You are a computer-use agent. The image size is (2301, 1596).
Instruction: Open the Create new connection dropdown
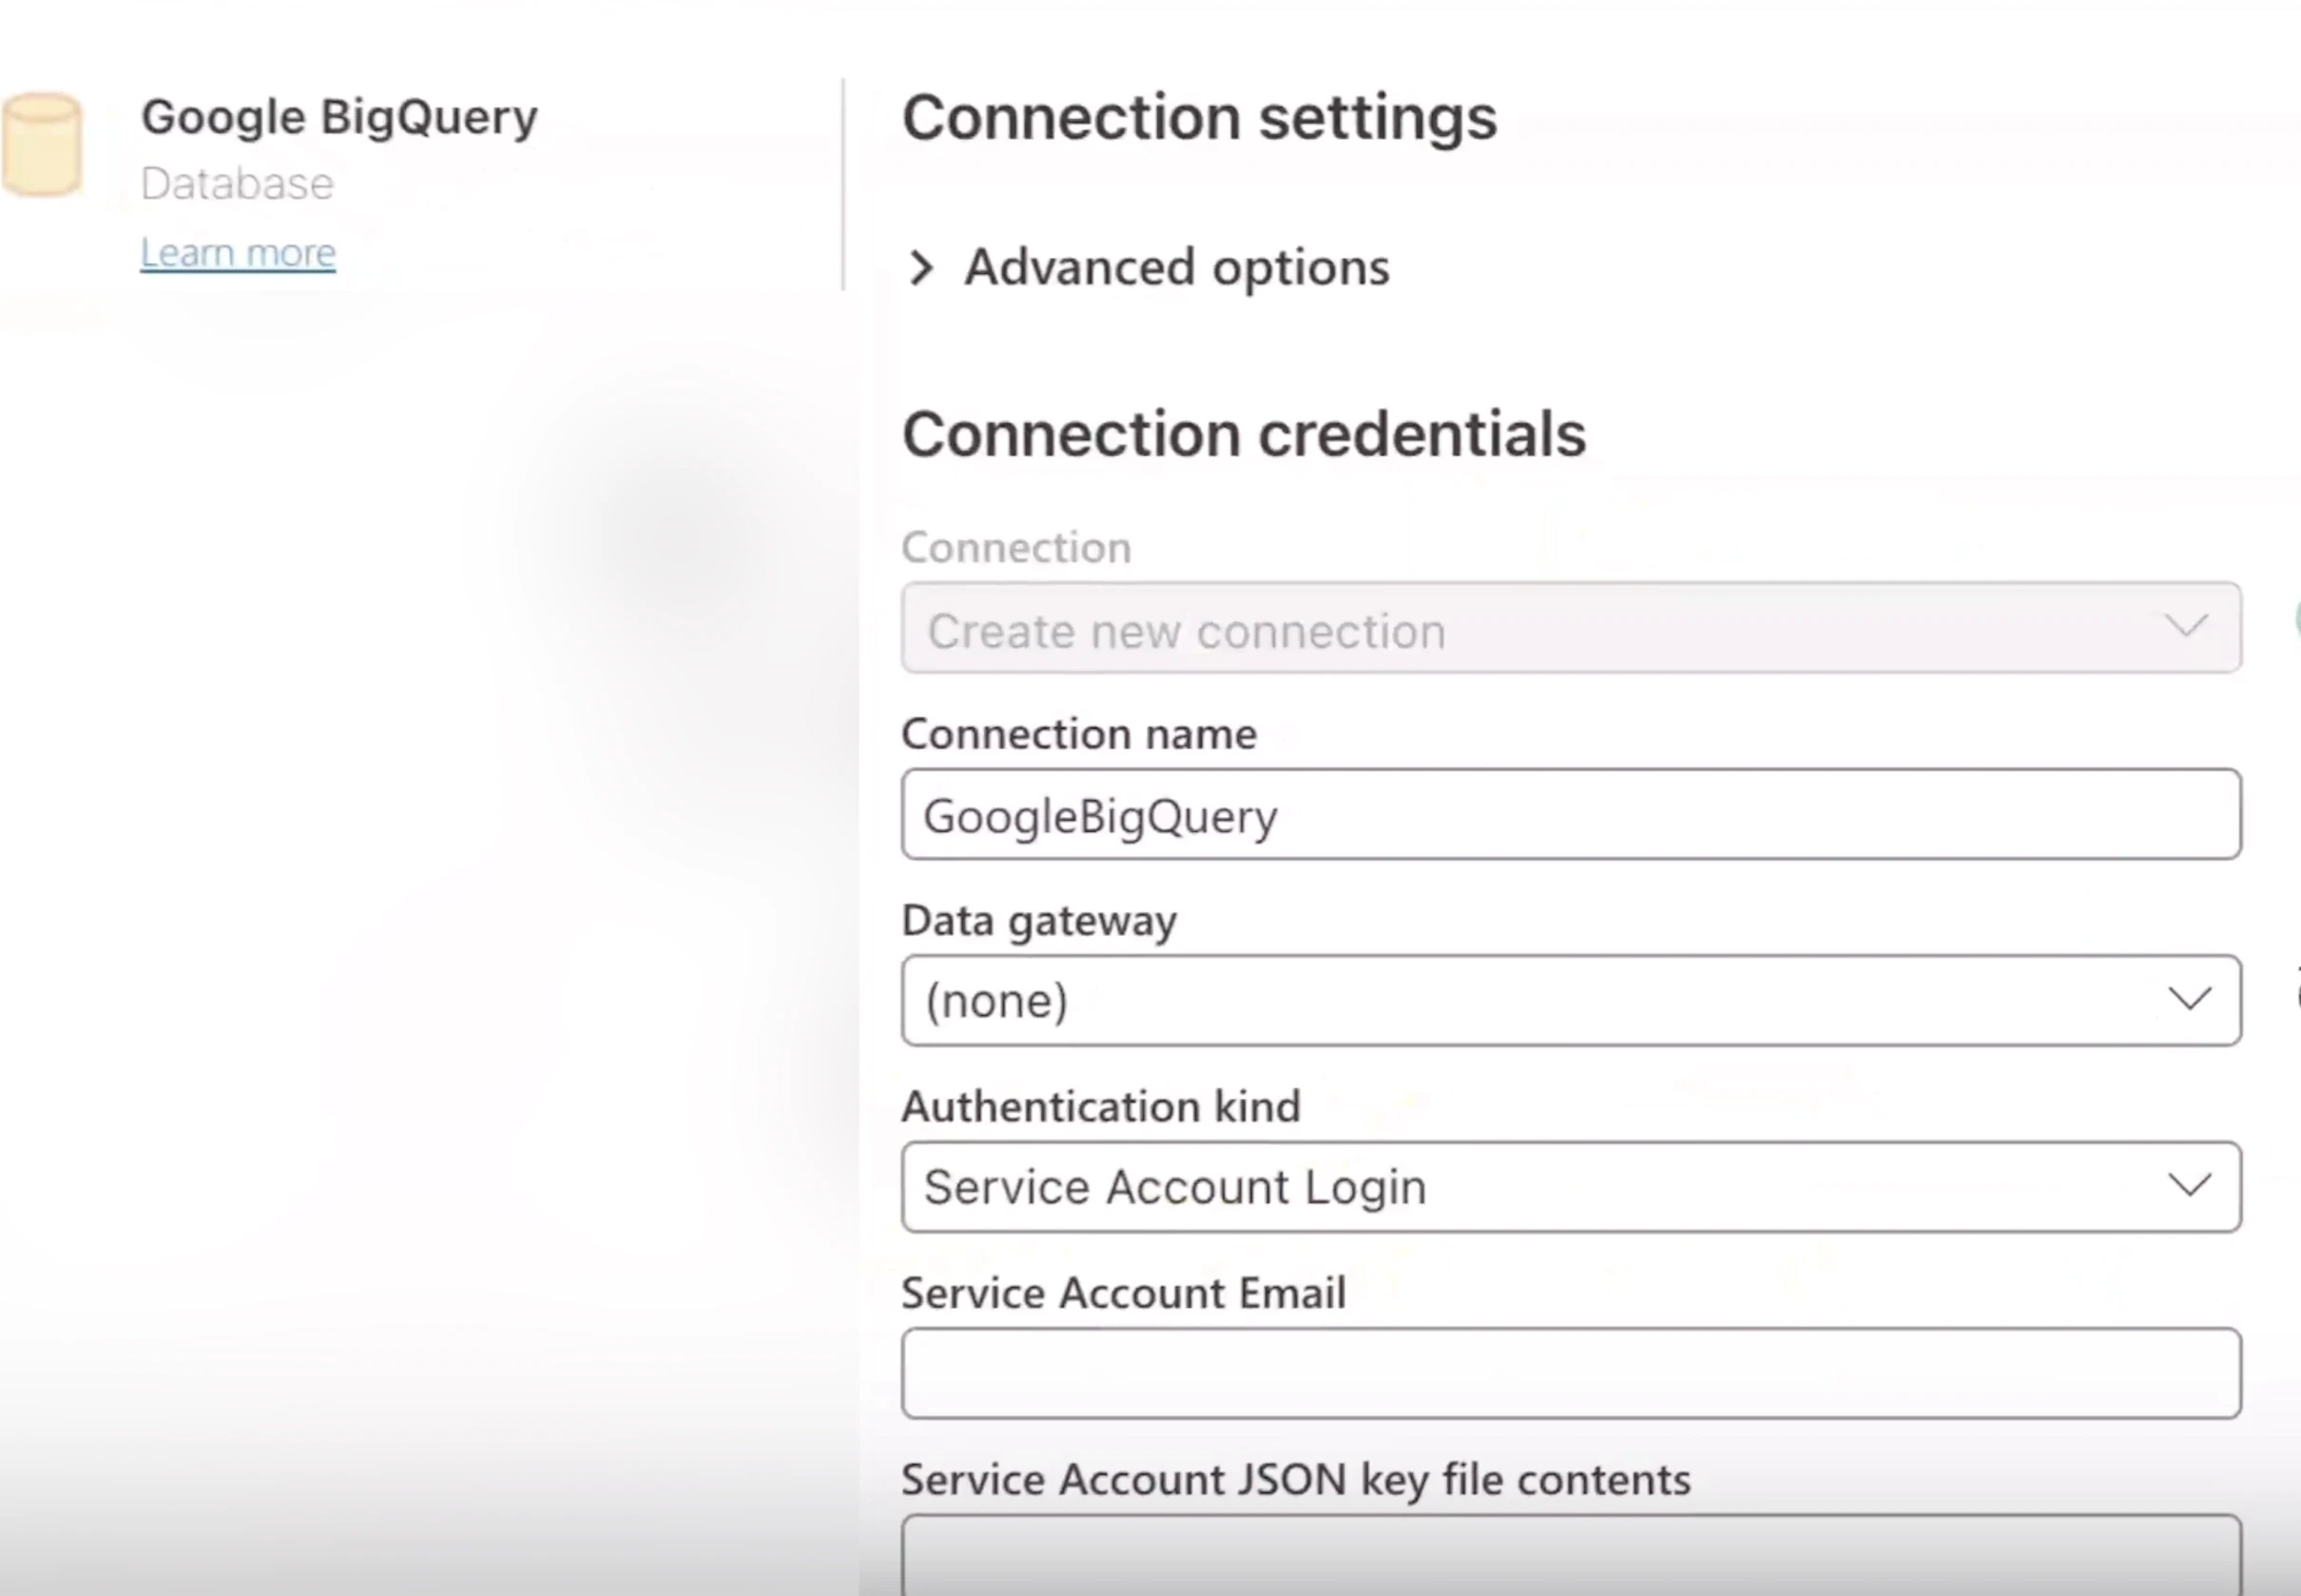click(1572, 628)
